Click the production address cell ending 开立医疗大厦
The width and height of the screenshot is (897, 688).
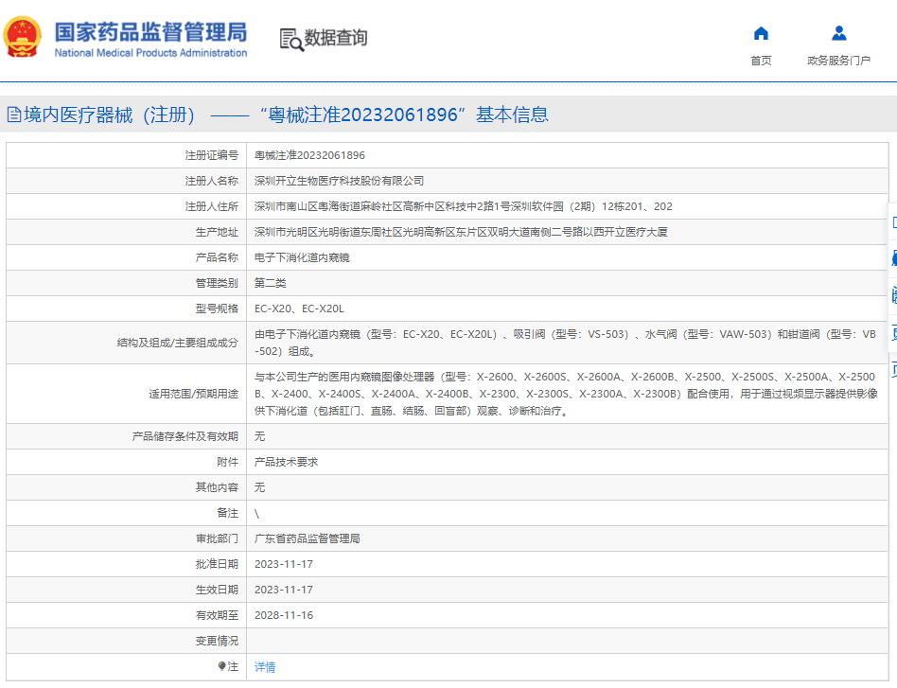[x=461, y=232]
